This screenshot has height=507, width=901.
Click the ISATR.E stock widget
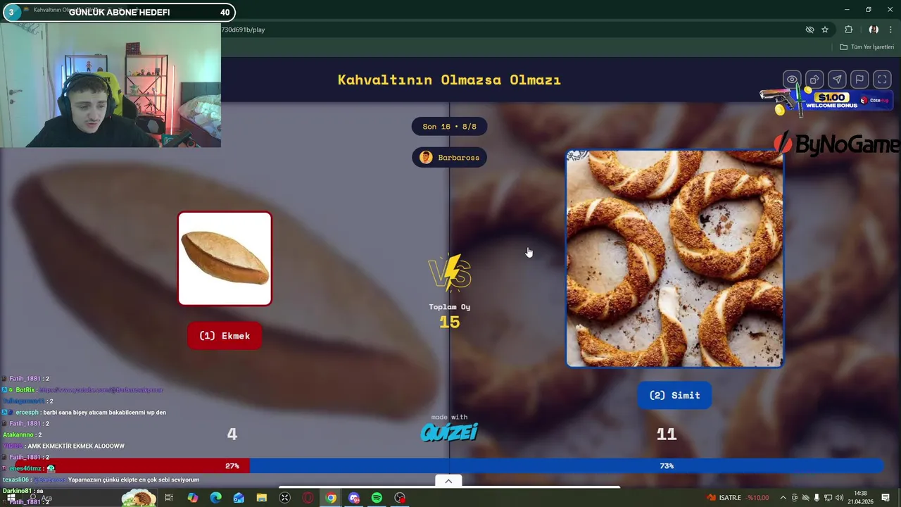tap(738, 498)
